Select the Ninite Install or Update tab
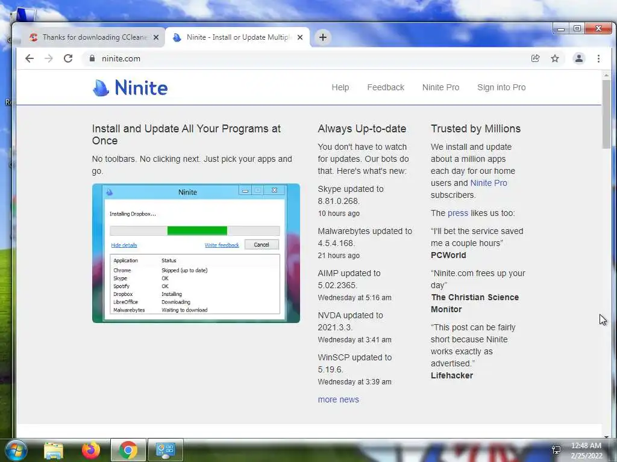Viewport: 617px width, 462px height. [237, 37]
